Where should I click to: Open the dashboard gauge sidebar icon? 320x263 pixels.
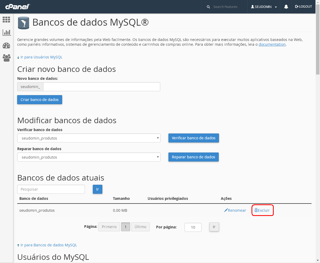(6, 45)
